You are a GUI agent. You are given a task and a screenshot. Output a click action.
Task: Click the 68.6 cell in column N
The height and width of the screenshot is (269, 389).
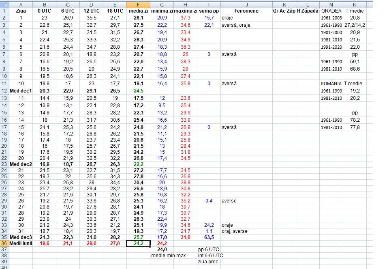tap(355, 69)
